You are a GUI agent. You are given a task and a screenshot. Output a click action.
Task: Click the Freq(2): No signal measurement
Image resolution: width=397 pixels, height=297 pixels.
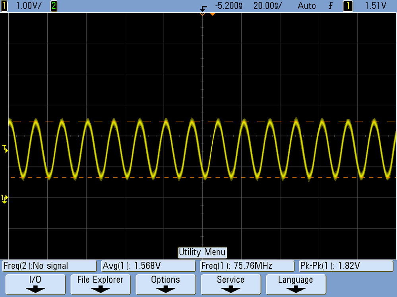(x=50, y=266)
